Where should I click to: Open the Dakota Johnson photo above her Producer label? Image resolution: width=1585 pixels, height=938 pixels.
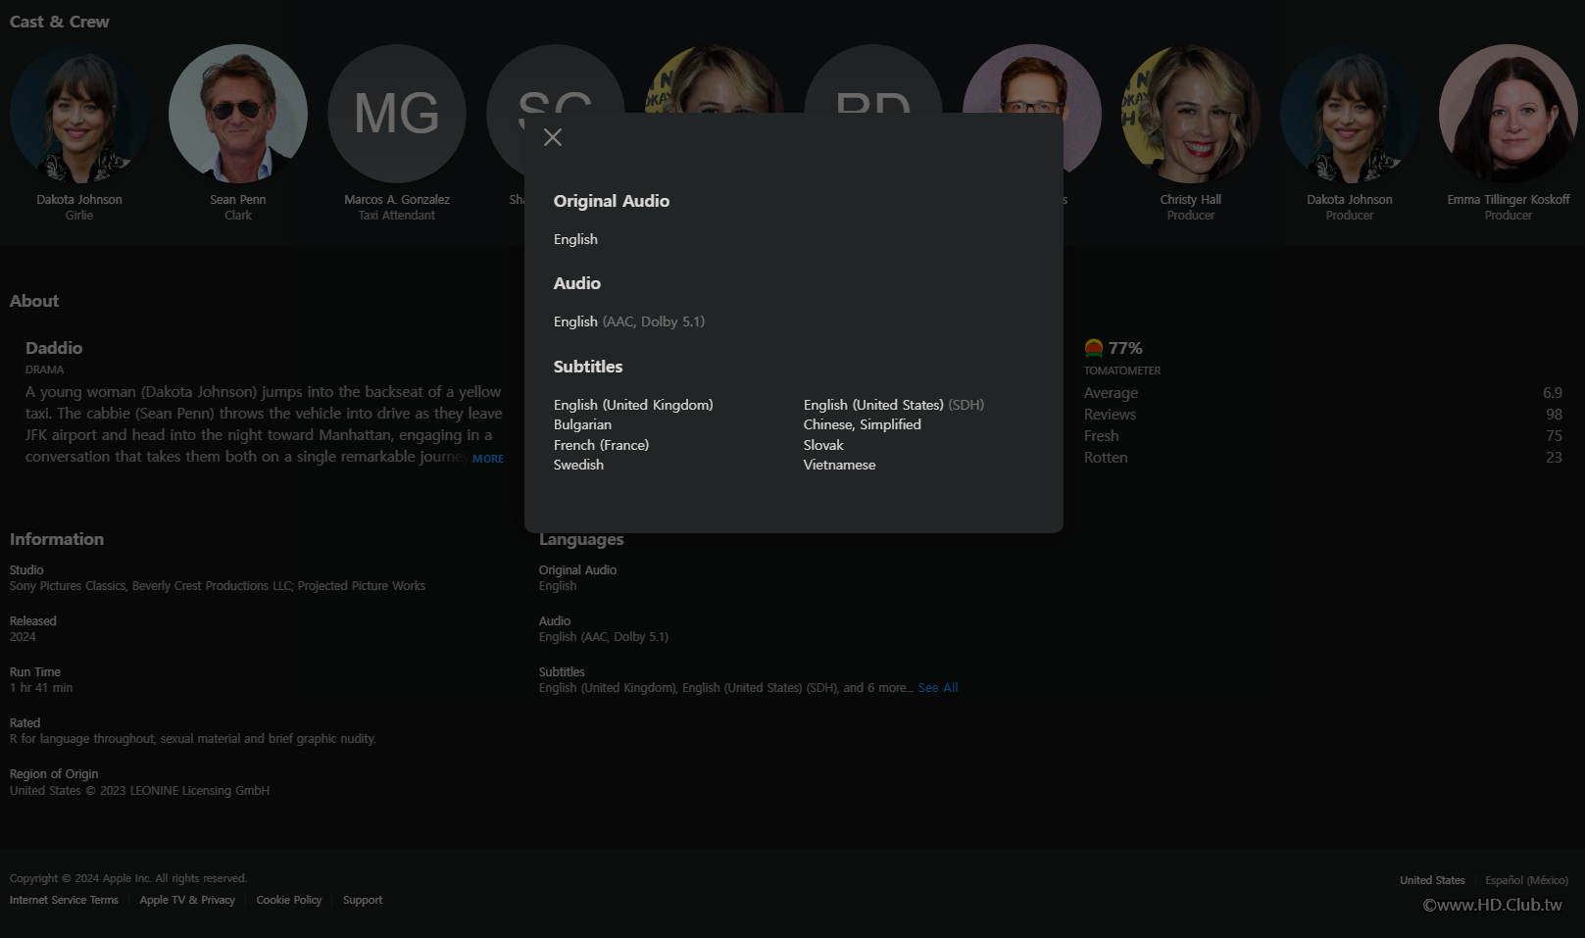(x=1350, y=114)
